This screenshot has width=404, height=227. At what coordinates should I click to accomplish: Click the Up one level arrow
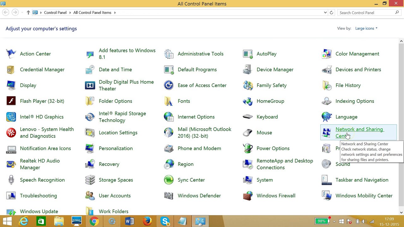(28, 13)
